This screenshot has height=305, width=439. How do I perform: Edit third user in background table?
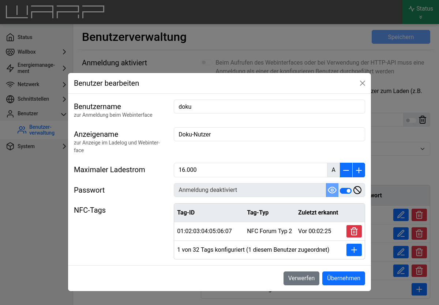tap(401, 252)
